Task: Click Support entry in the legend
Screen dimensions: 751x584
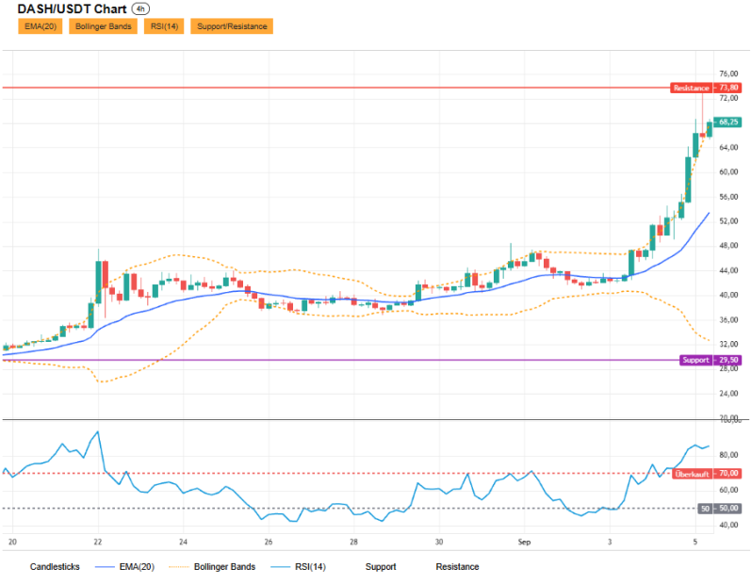Action: pos(381,567)
